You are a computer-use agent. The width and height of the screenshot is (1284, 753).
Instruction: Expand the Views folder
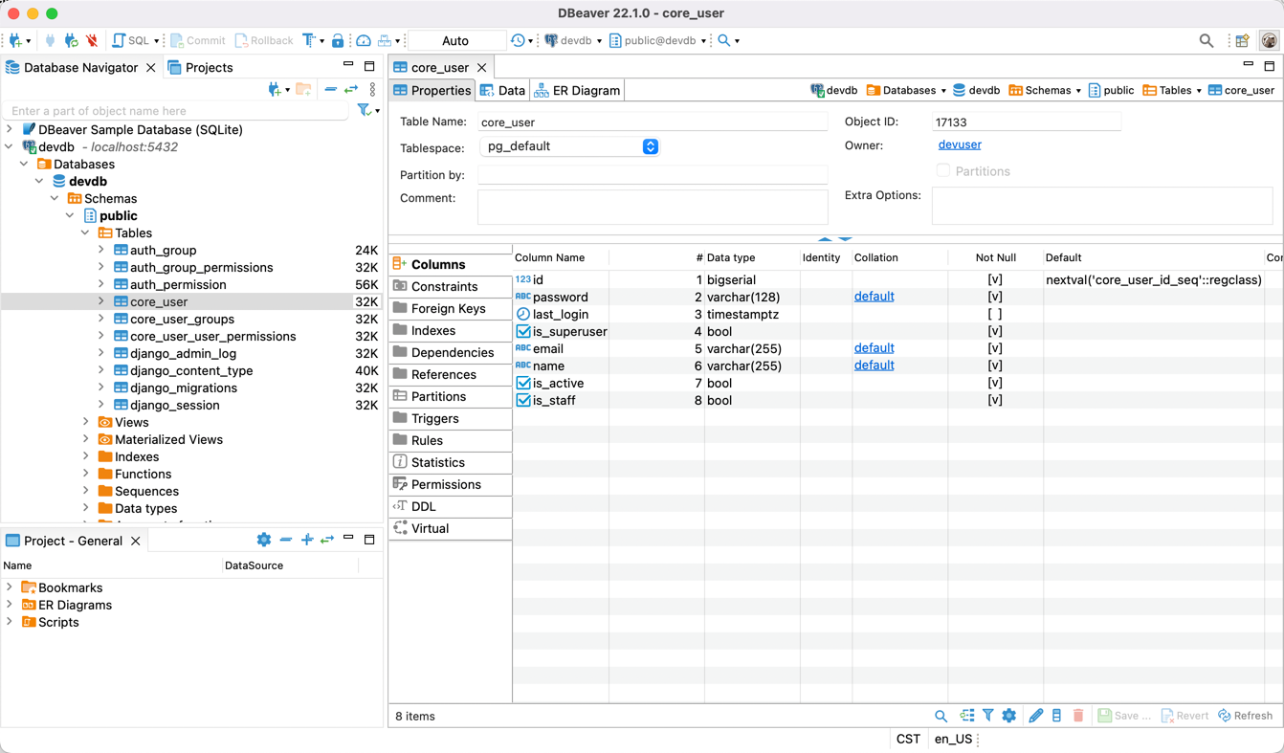click(86, 422)
